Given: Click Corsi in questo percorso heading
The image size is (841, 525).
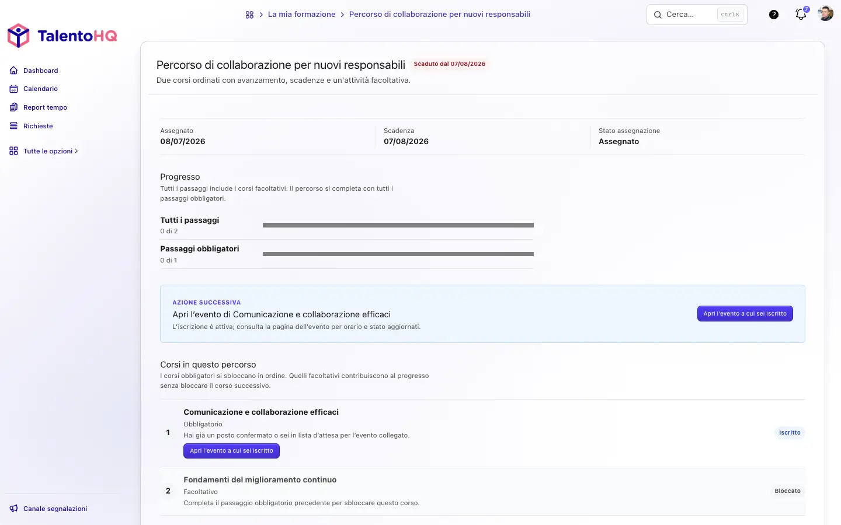Looking at the screenshot, I should 208,365.
